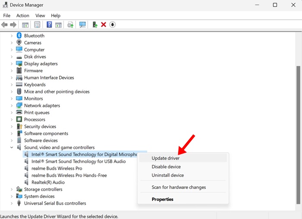Viewport: 302px width, 219px height.
Task: Collapse Sound, video and game controllers
Action: [x=12, y=147]
